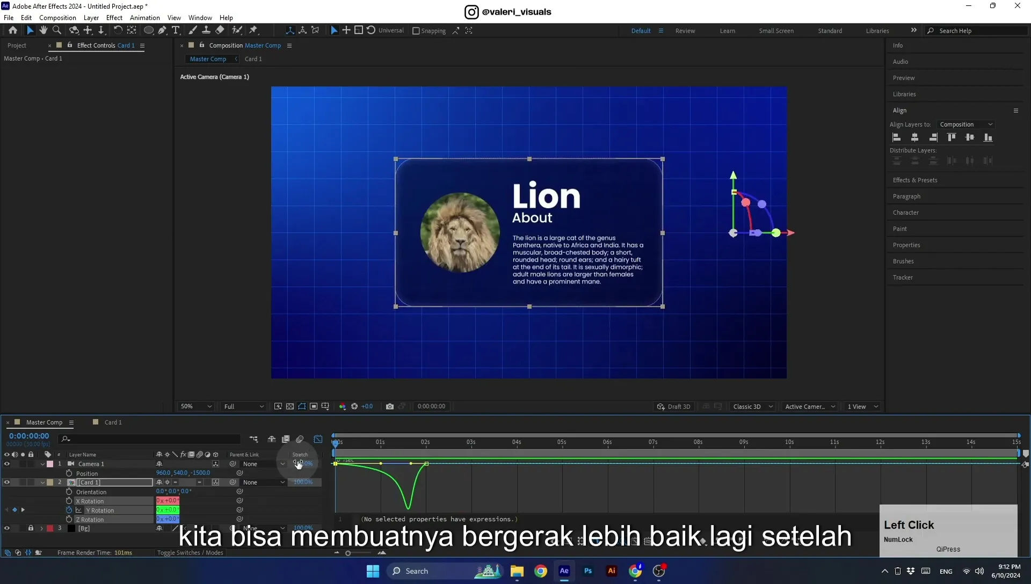Open the 1 View layout dropdown
1031x584 pixels.
(863, 406)
